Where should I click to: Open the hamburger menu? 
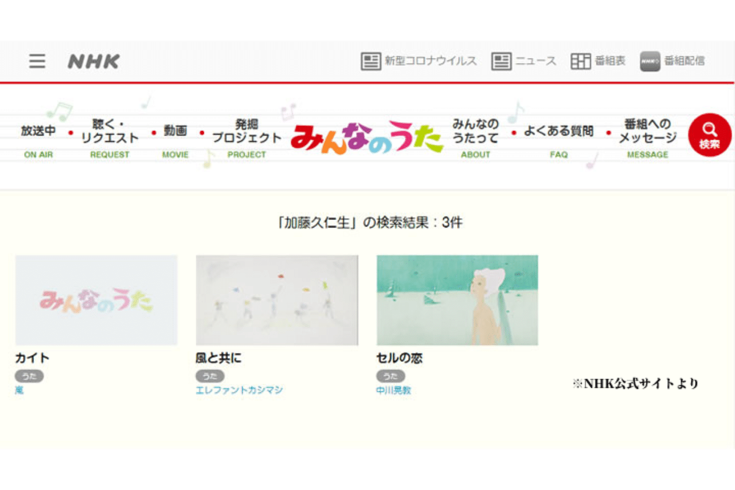37,61
